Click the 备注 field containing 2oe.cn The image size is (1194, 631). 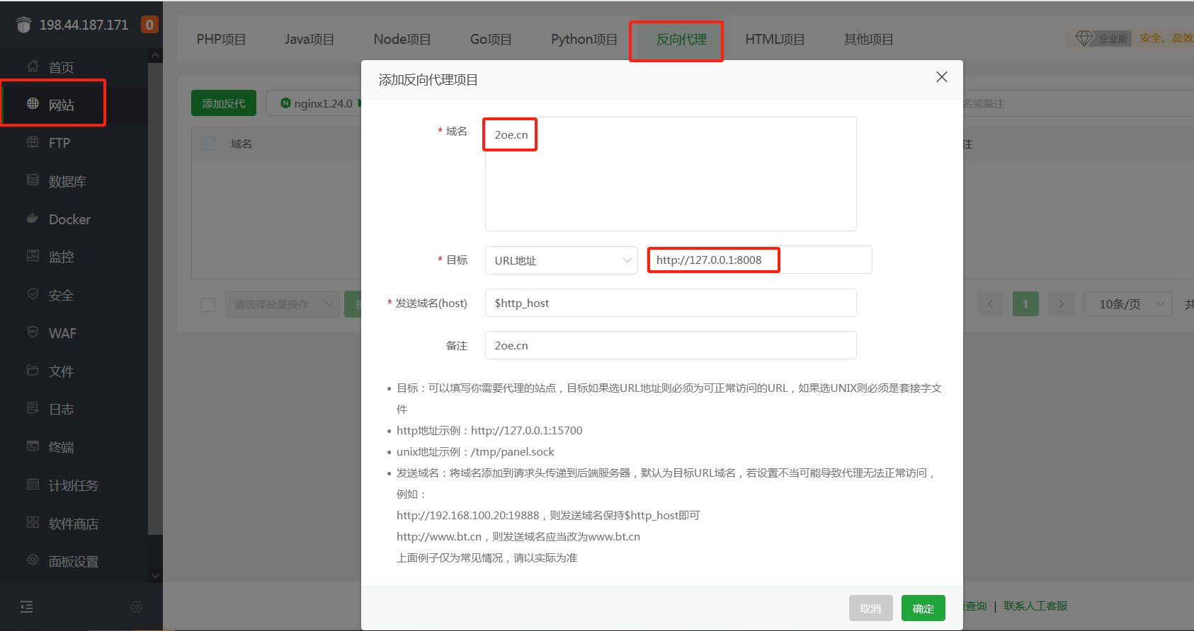[x=671, y=345]
